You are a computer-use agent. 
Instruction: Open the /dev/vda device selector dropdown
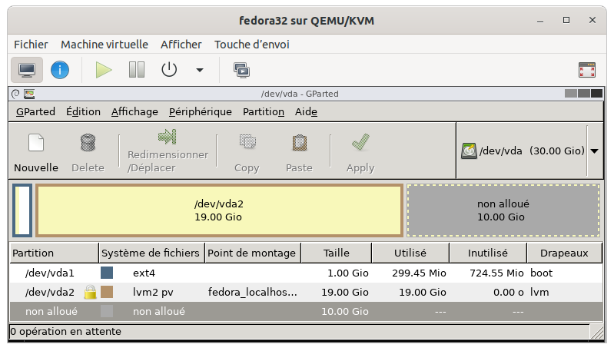595,151
